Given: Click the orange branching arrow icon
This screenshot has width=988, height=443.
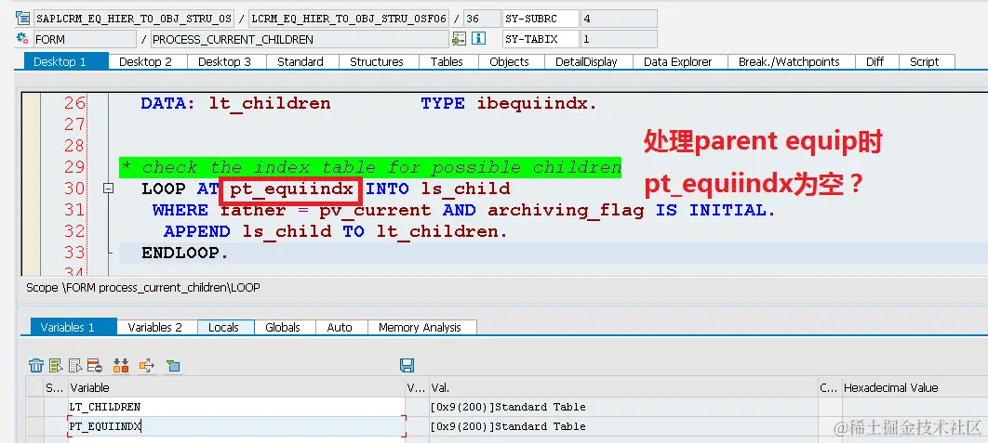Looking at the screenshot, I should coord(147,366).
